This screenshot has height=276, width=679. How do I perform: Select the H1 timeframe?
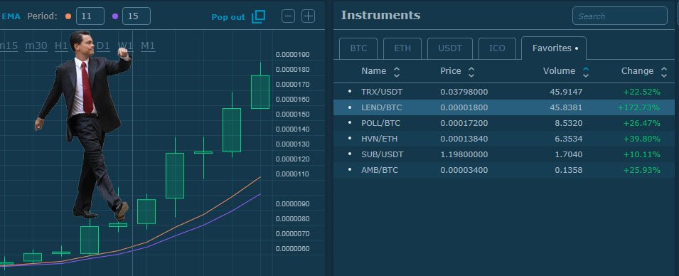61,46
